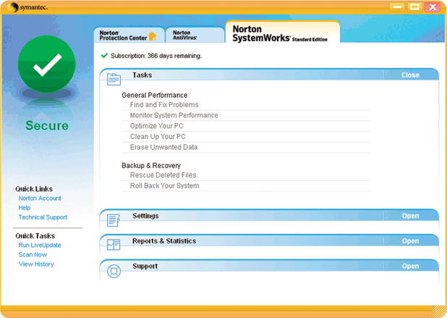Open Erase Unwanted Data task
This screenshot has height=318, width=447.
click(x=163, y=147)
